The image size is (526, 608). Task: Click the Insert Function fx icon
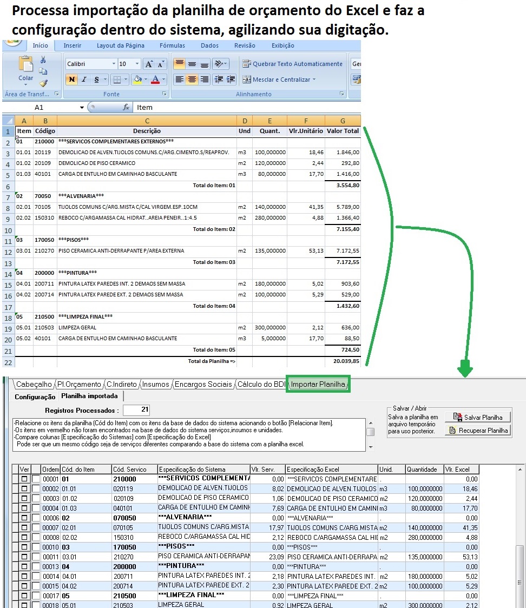tap(126, 107)
